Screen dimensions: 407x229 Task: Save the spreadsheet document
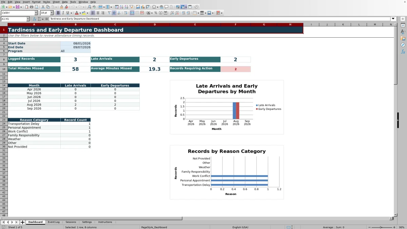tap(18, 7)
